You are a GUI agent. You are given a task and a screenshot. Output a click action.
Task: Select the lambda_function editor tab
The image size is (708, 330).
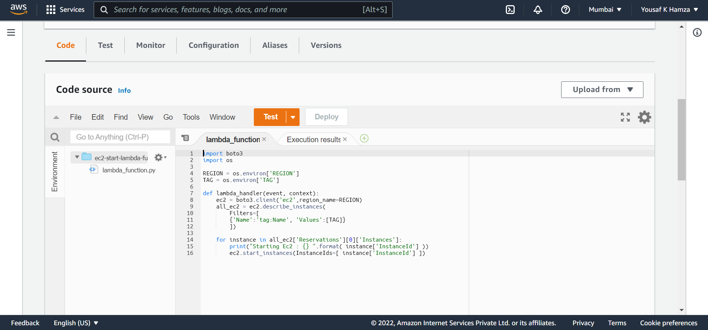[233, 140]
